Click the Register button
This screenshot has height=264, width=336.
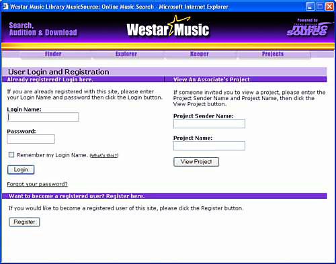[x=24, y=222]
